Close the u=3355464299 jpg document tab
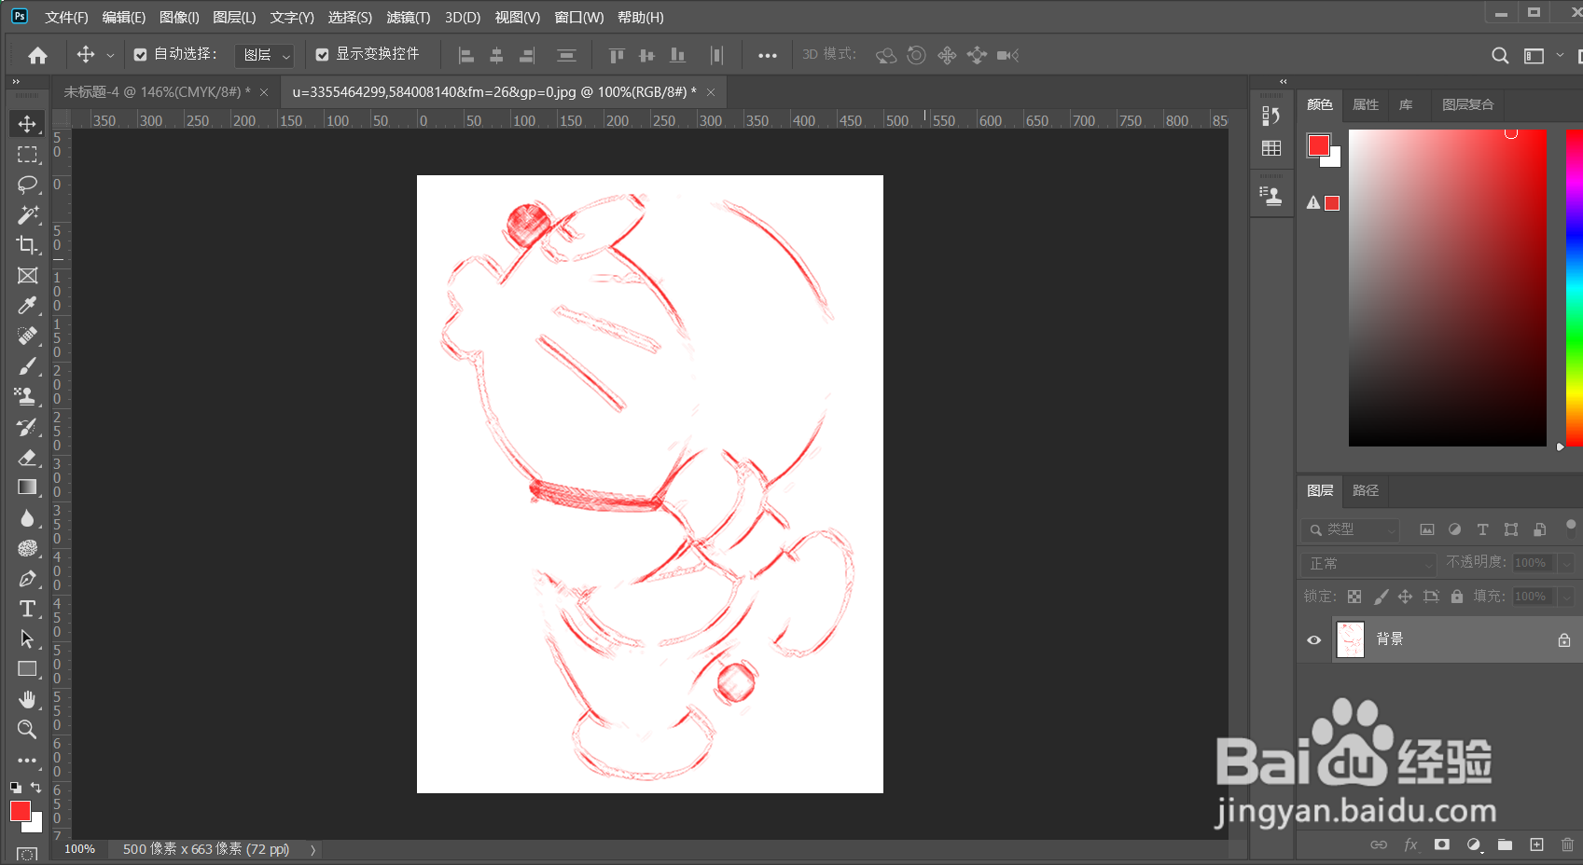 [x=711, y=92]
